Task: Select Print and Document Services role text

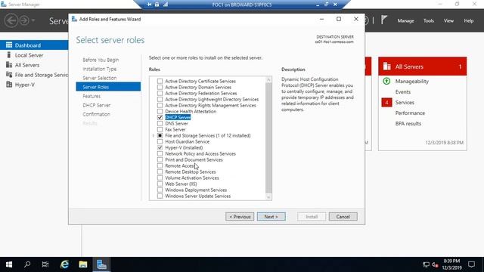Action: coord(194,159)
